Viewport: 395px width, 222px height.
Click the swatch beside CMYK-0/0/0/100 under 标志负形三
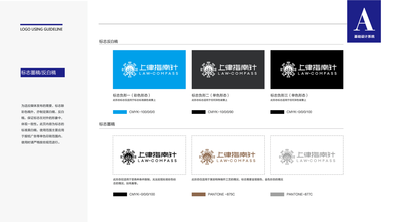(277, 112)
